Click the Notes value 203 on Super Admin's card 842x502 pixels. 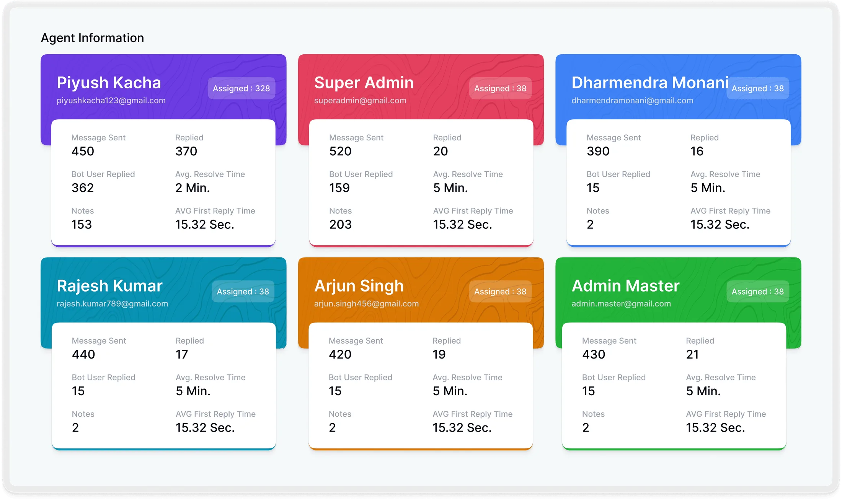coord(340,224)
